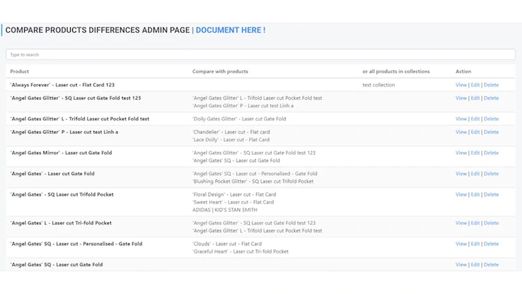Viewport: 522px width, 294px height.
Task: Edit 'Angel Gates' SQ Personalised Gate Fold row
Action: coord(475,244)
